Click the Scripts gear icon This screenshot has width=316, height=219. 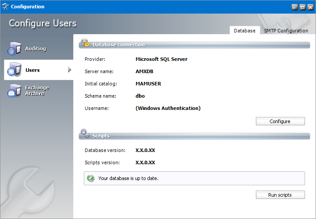click(x=84, y=134)
